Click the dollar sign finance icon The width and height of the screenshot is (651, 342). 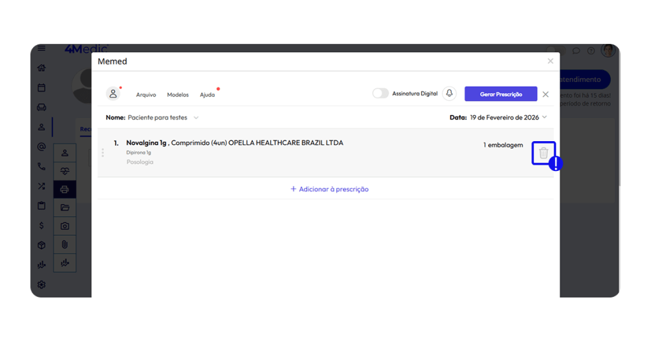[x=41, y=226]
